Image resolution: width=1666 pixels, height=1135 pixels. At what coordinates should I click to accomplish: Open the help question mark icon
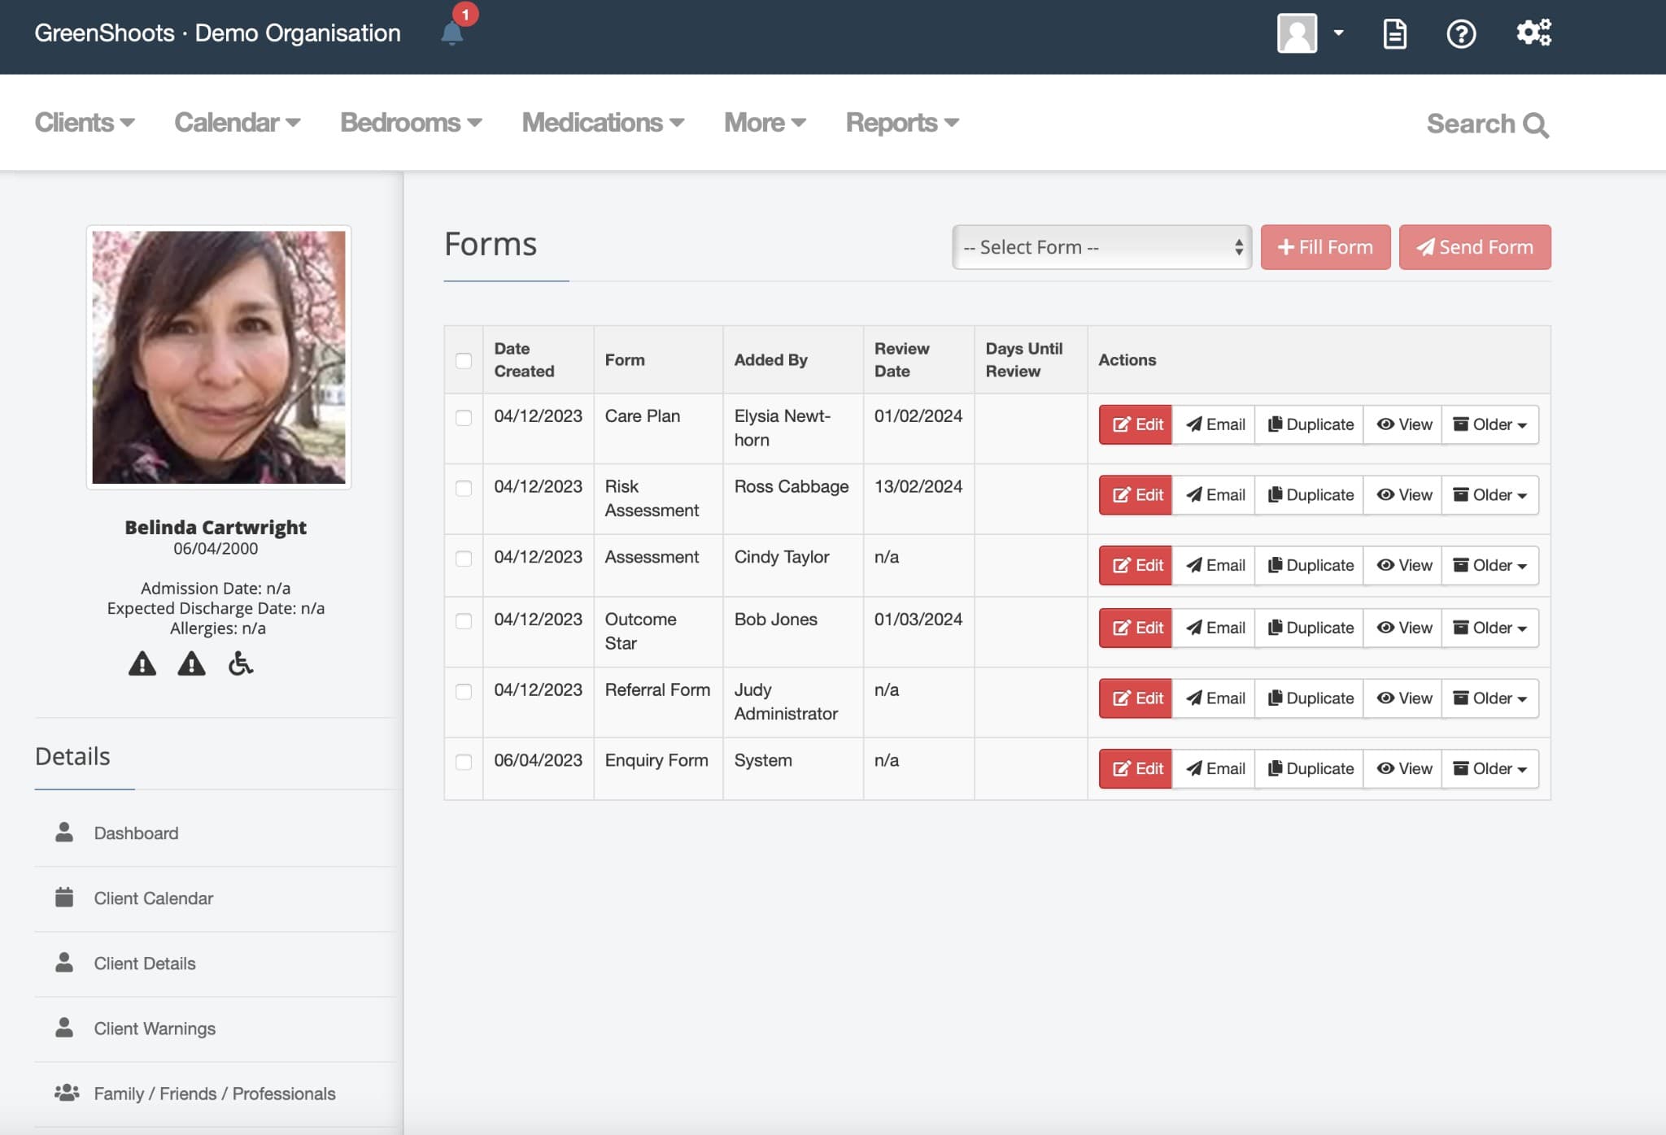1462,33
